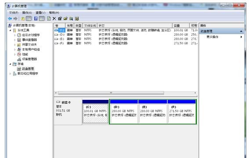The height and width of the screenshot is (158, 249).
Task: Click the volume list scrollbar left arrow
Action: pos(56,93)
